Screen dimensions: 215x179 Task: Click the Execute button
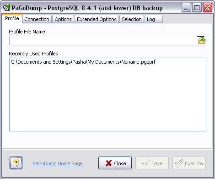point(189,163)
